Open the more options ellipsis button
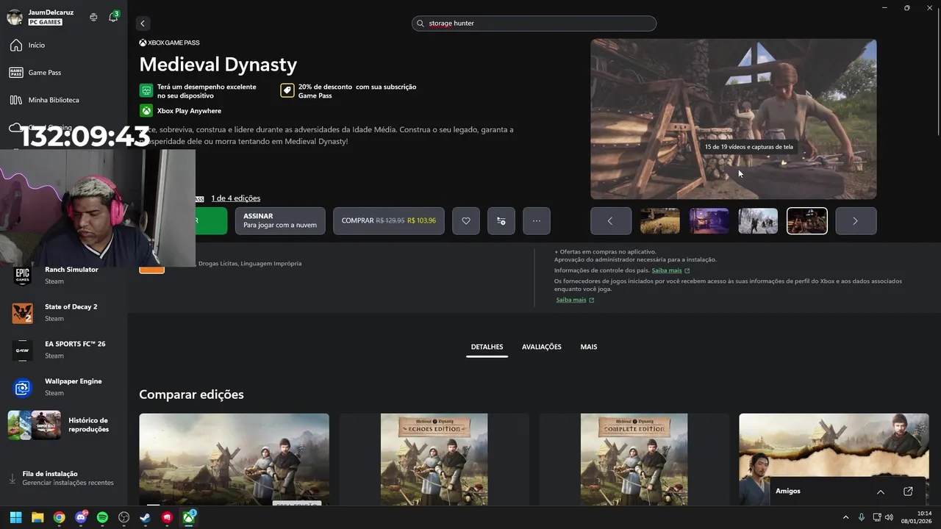This screenshot has width=941, height=529. 537,221
